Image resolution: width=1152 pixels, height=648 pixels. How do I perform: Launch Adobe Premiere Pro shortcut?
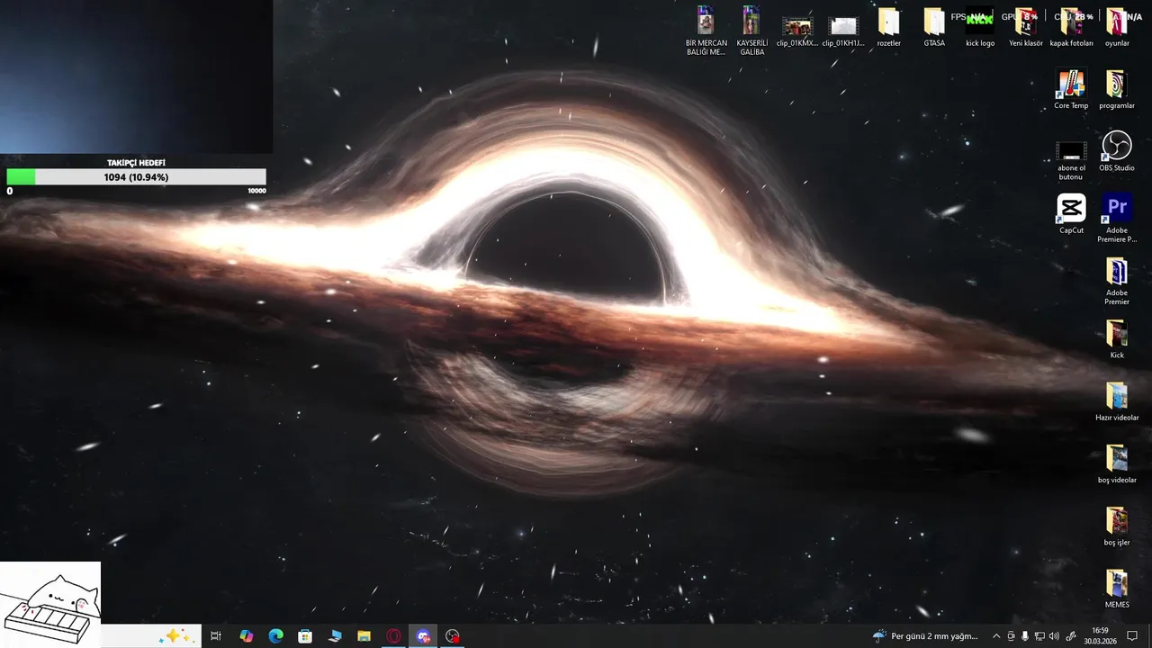tap(1117, 219)
